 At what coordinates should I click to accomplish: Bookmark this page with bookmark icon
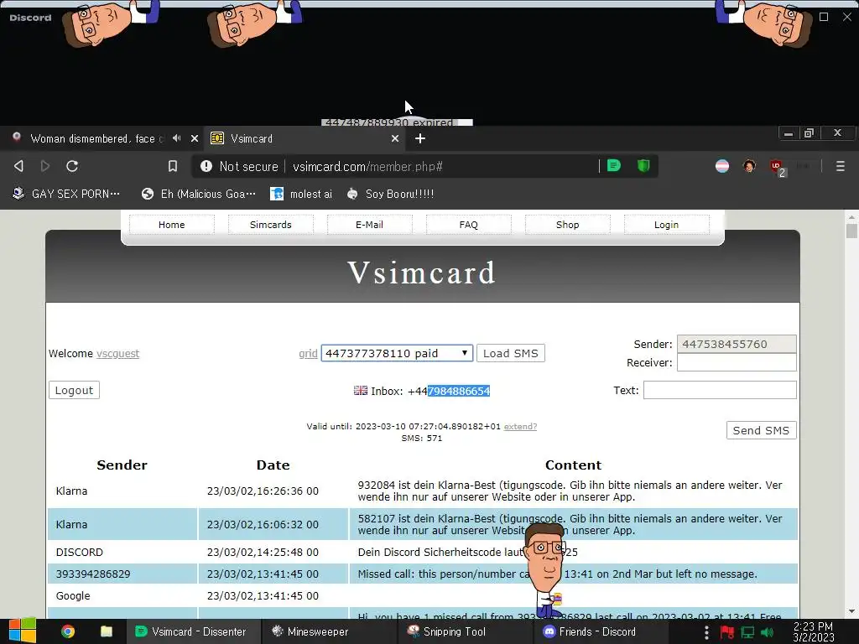(x=173, y=166)
